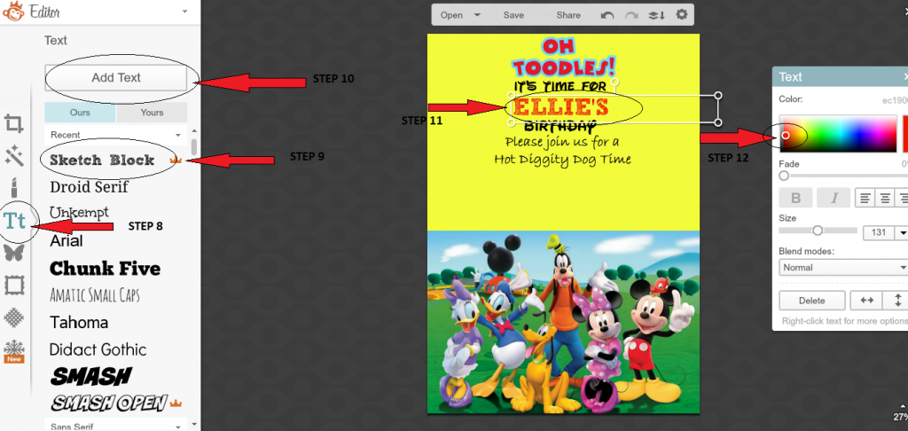
Task: Click the Save button
Action: (x=513, y=15)
